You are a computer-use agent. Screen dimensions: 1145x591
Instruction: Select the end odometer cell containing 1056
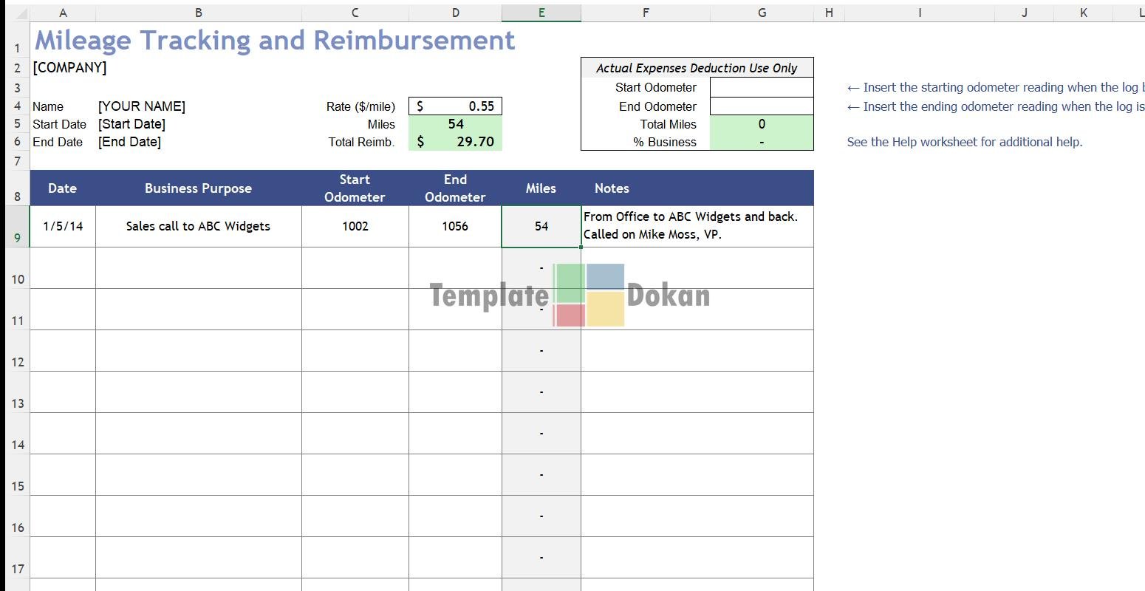click(x=455, y=226)
